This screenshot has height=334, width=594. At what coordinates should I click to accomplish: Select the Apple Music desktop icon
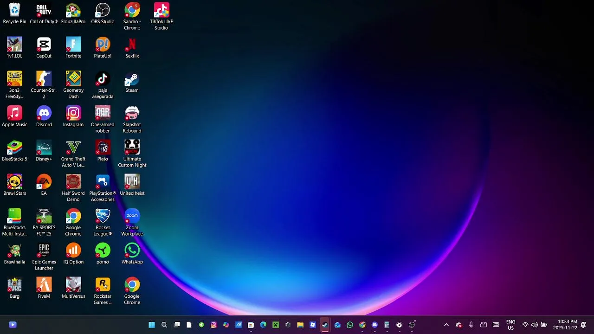14,116
